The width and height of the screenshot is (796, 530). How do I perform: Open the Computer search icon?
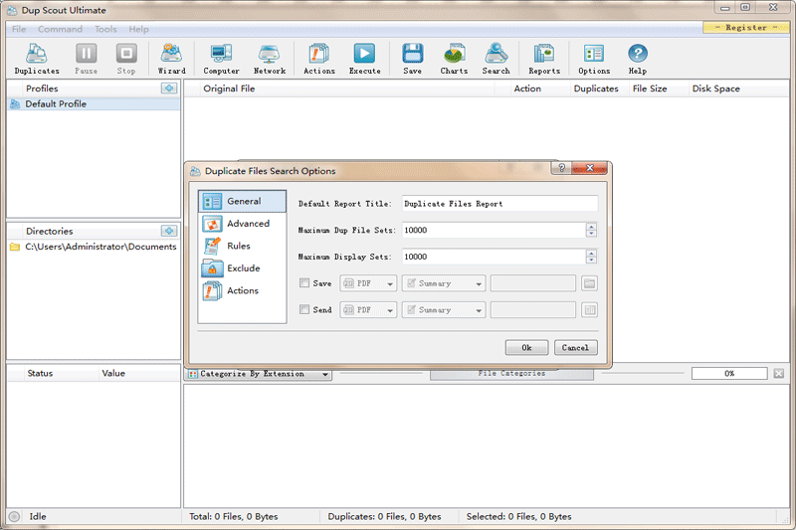(221, 59)
